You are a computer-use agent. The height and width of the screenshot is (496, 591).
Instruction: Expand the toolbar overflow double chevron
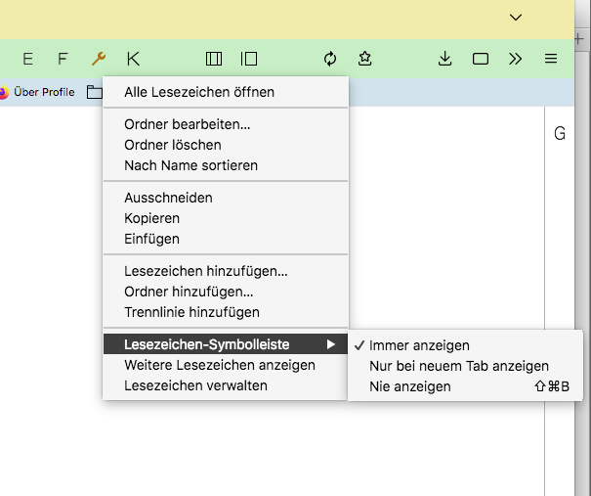(516, 59)
